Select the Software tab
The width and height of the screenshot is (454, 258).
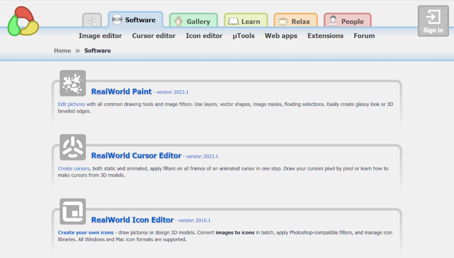[135, 20]
